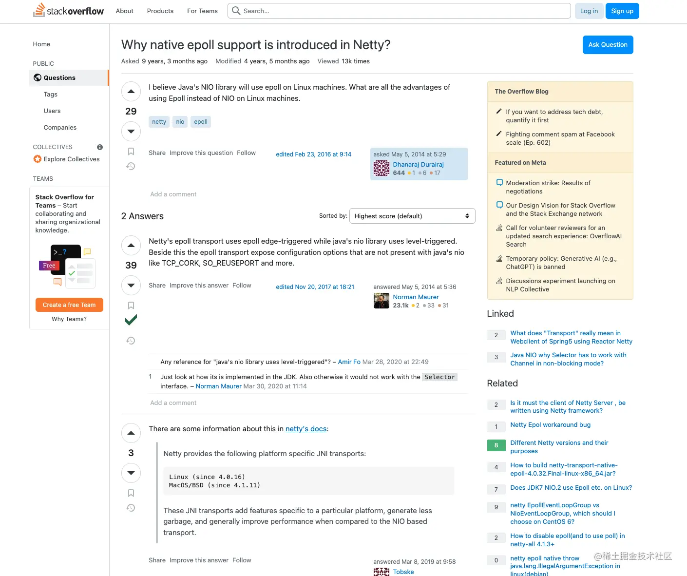Screen dimensions: 687x576
Task: Open Moderation strike meta post
Action: (548, 187)
